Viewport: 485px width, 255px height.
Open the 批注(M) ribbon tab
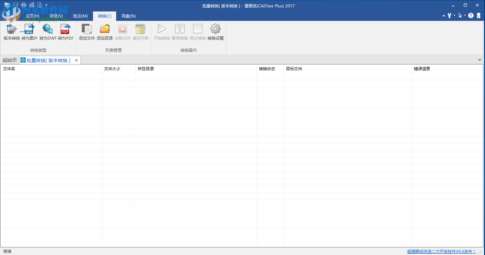pyautogui.click(x=80, y=16)
